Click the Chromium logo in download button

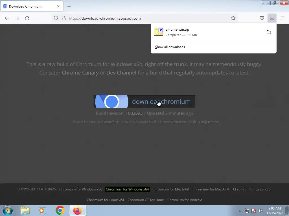111,101
